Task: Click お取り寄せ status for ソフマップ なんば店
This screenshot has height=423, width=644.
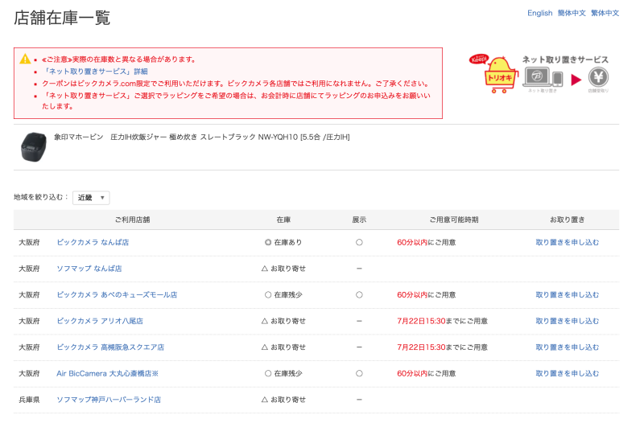Action: click(283, 269)
